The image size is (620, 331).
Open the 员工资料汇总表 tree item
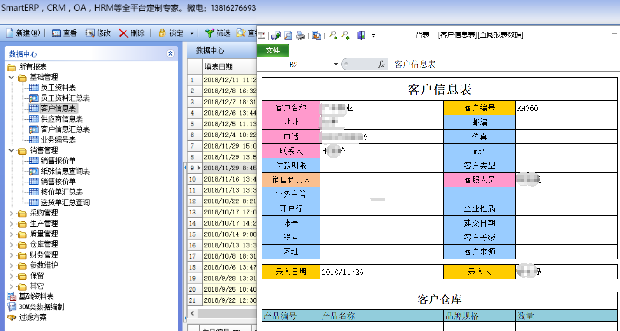click(59, 98)
